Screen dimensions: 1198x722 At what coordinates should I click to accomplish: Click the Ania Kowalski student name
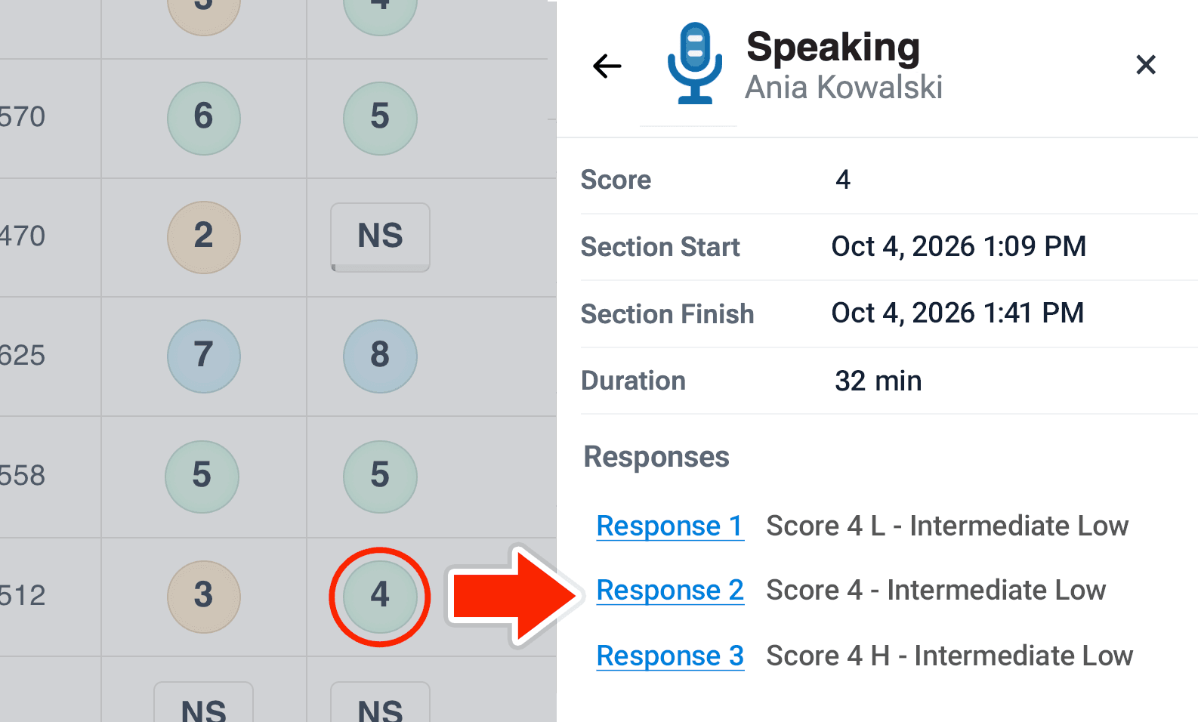844,88
